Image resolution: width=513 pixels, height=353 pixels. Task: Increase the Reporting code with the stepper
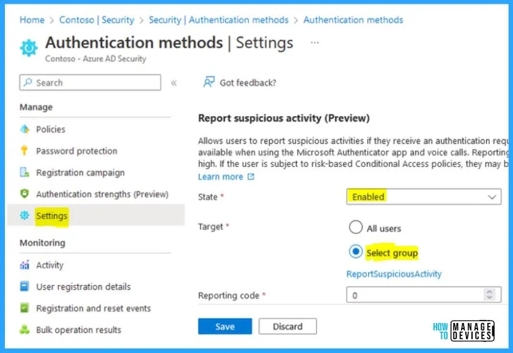490,292
